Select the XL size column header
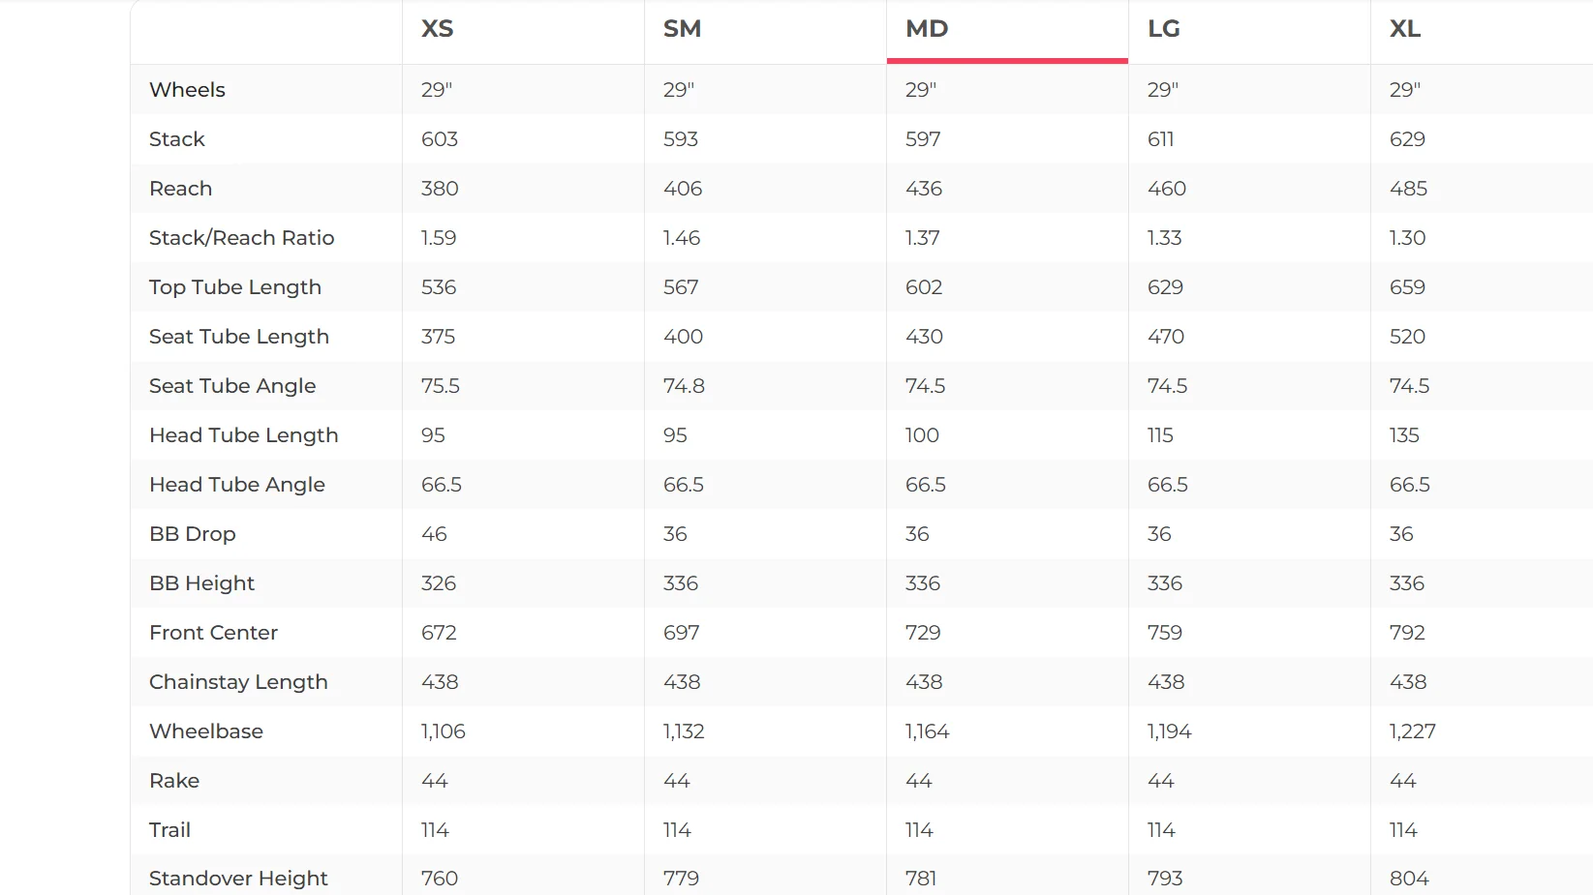The width and height of the screenshot is (1593, 895). pyautogui.click(x=1405, y=29)
